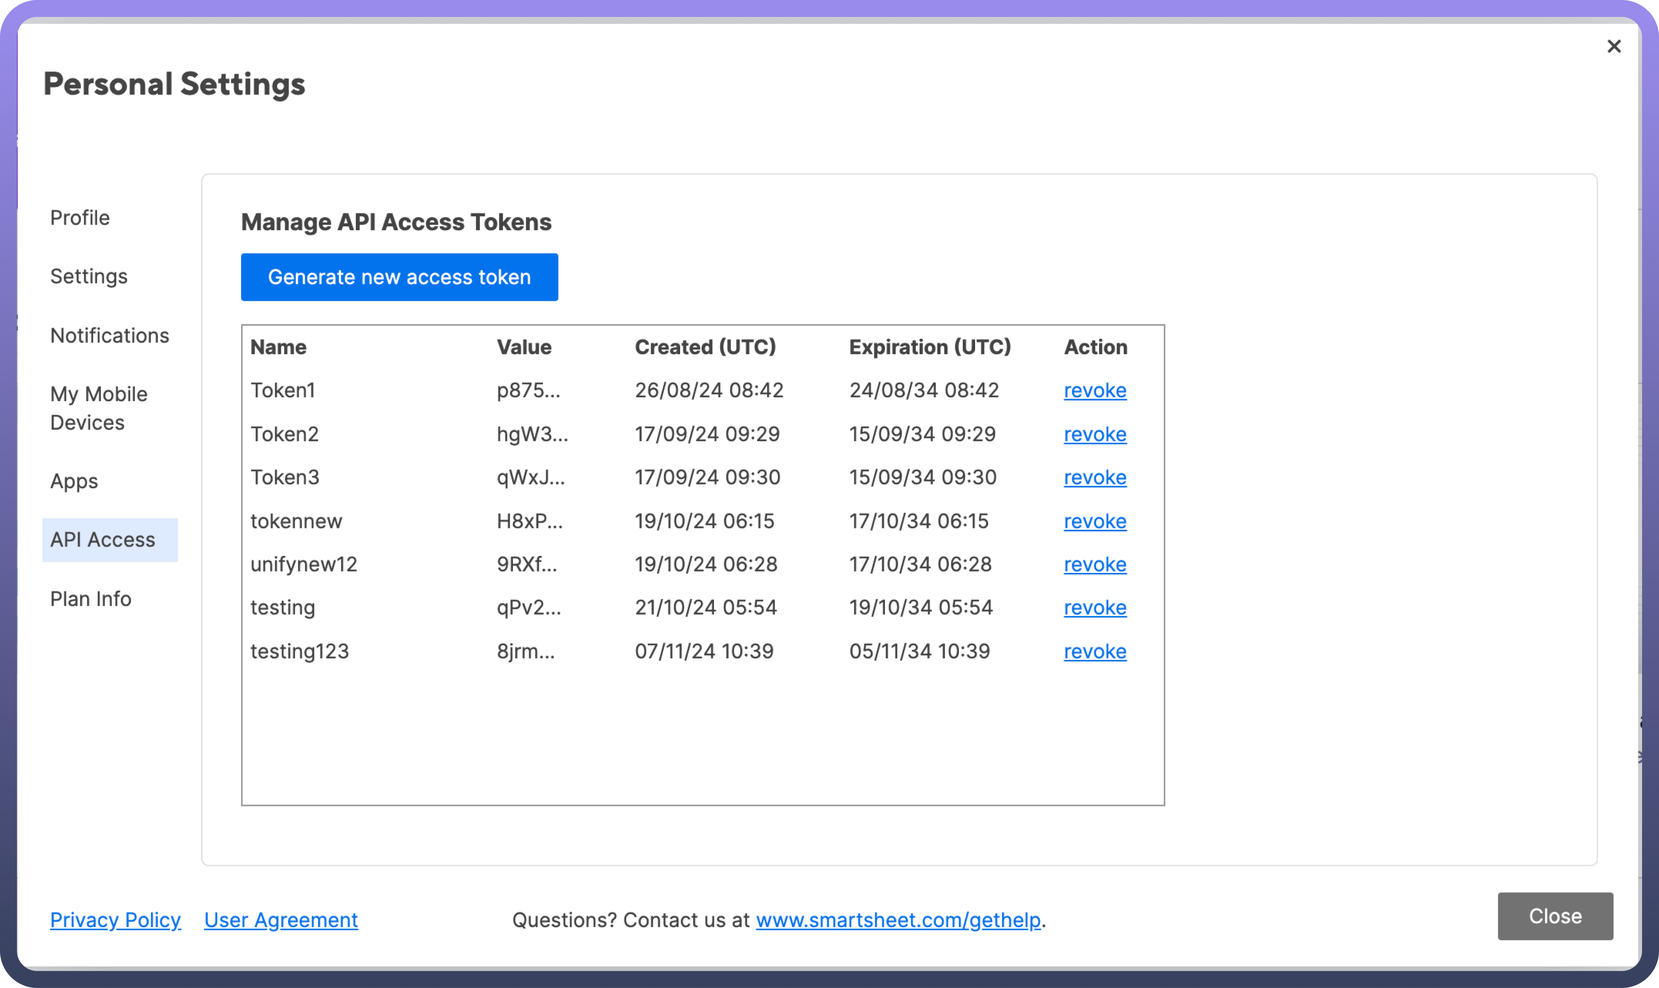
Task: Select the API Access section
Action: (x=103, y=540)
